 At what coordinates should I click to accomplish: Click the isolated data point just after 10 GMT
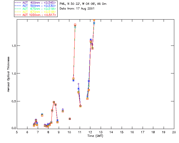(70, 119)
